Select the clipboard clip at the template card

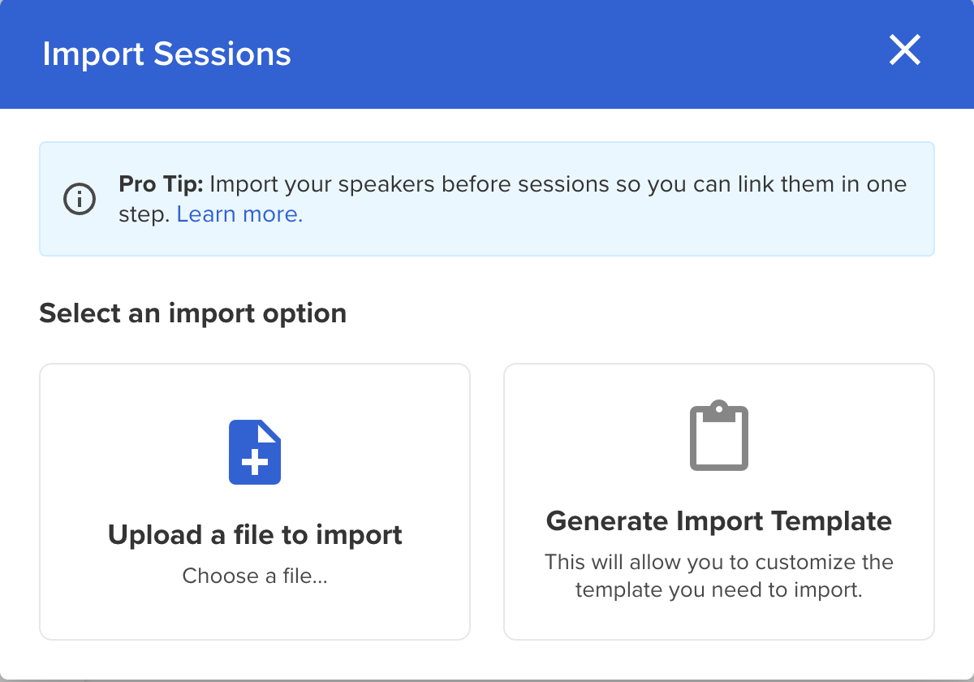(719, 408)
